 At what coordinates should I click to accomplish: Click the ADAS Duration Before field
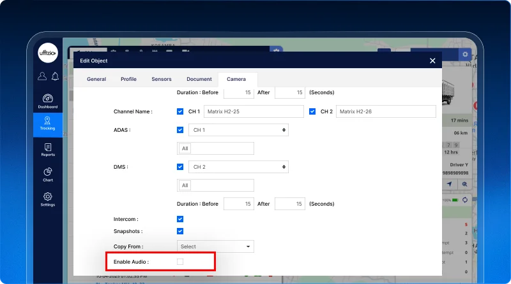coord(238,92)
